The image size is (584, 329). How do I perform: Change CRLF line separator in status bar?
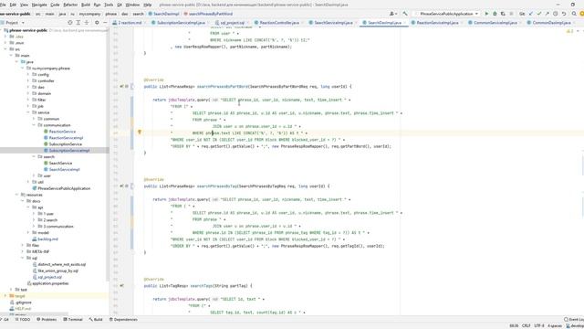[526, 325]
